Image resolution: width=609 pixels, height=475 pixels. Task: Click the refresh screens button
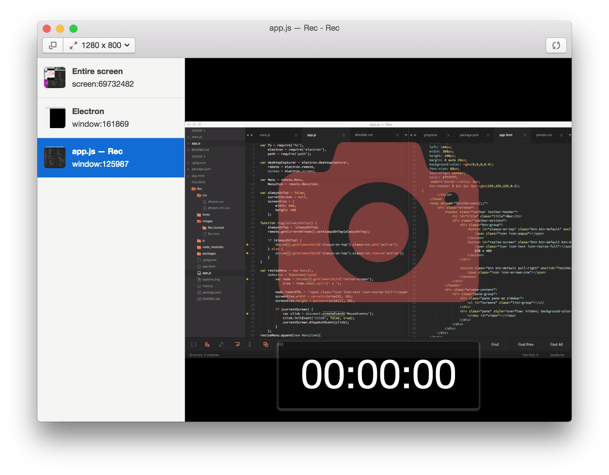click(x=556, y=45)
